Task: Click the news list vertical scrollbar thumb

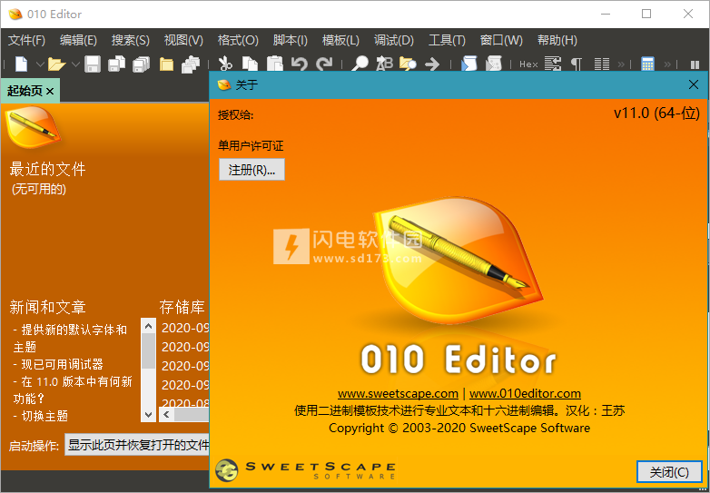Action: tap(149, 350)
